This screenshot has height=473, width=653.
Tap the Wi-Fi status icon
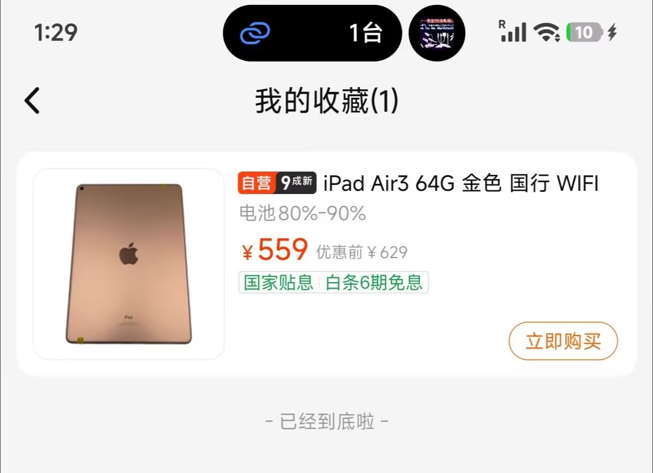coord(546,33)
